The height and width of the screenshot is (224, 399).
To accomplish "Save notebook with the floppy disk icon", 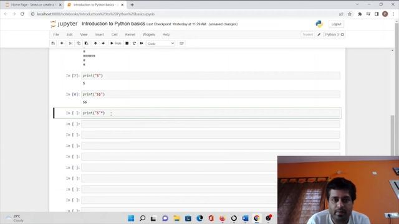I will [x=53, y=44].
